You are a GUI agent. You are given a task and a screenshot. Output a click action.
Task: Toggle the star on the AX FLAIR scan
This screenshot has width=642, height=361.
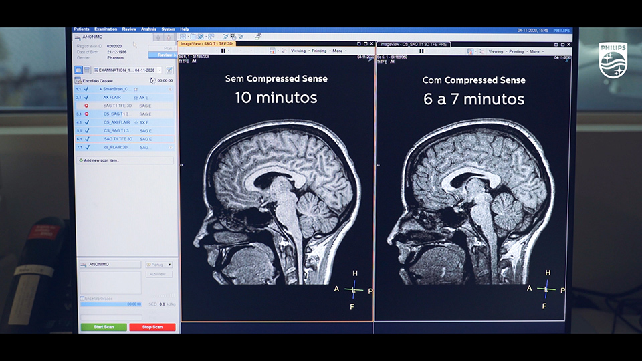[136, 98]
